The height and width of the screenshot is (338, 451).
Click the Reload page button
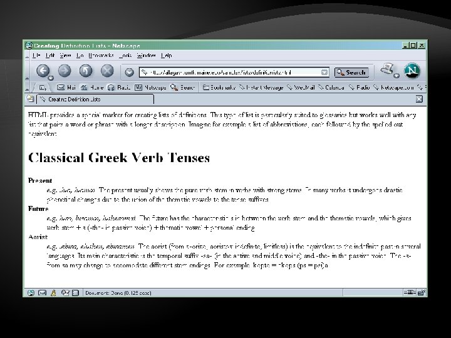[86, 71]
